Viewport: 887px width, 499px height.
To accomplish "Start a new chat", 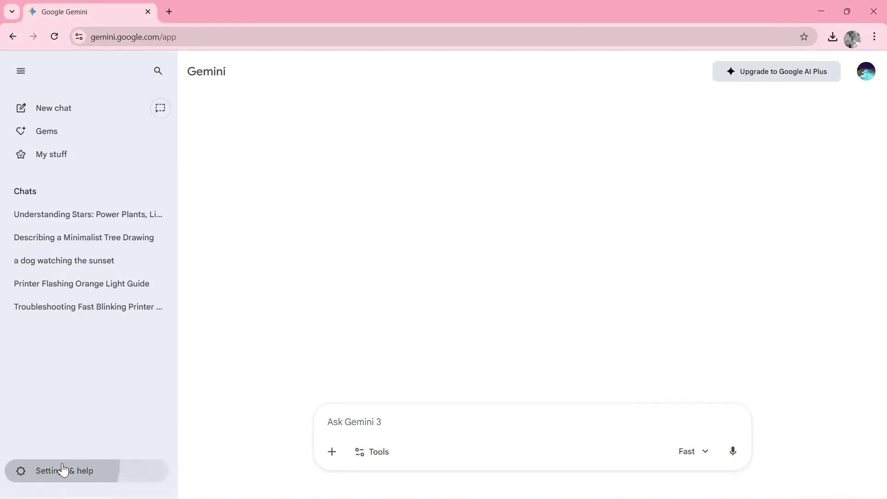I will [53, 108].
